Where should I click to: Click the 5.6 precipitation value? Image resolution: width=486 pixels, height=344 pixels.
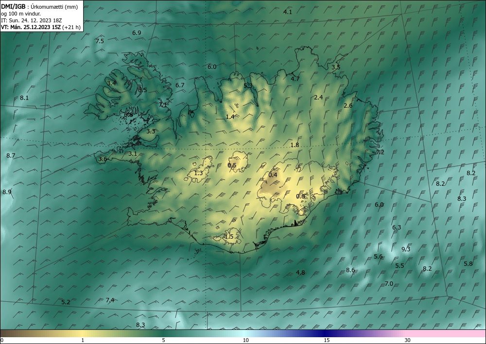pyautogui.click(x=378, y=257)
